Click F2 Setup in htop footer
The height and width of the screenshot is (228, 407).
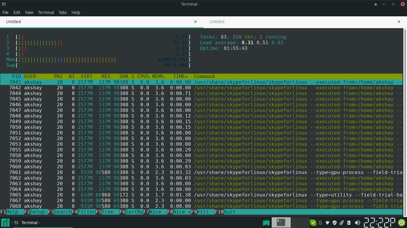(x=36, y=212)
